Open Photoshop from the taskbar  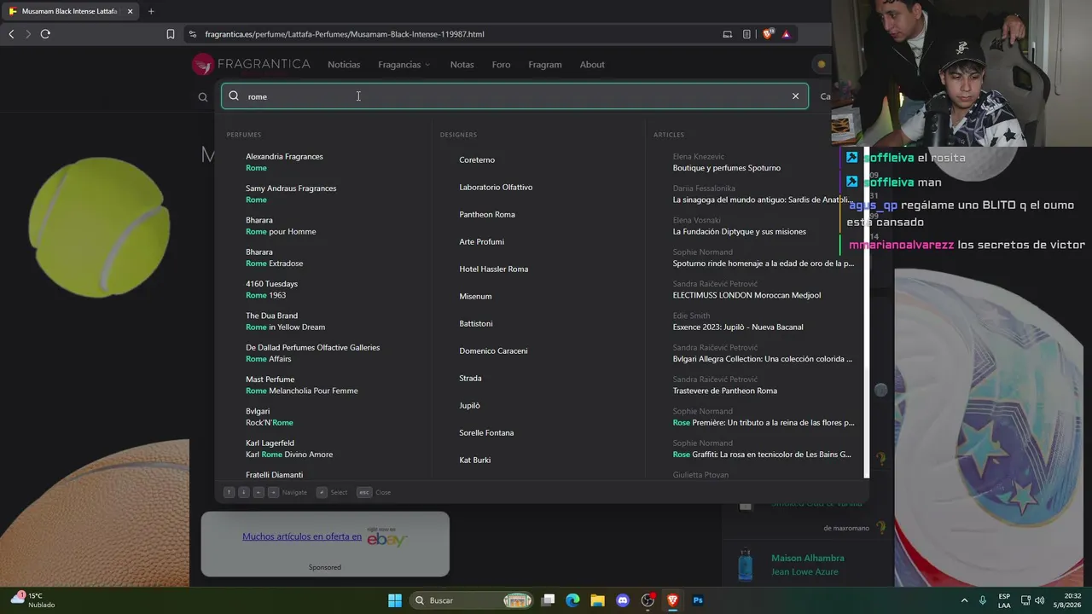(x=698, y=600)
